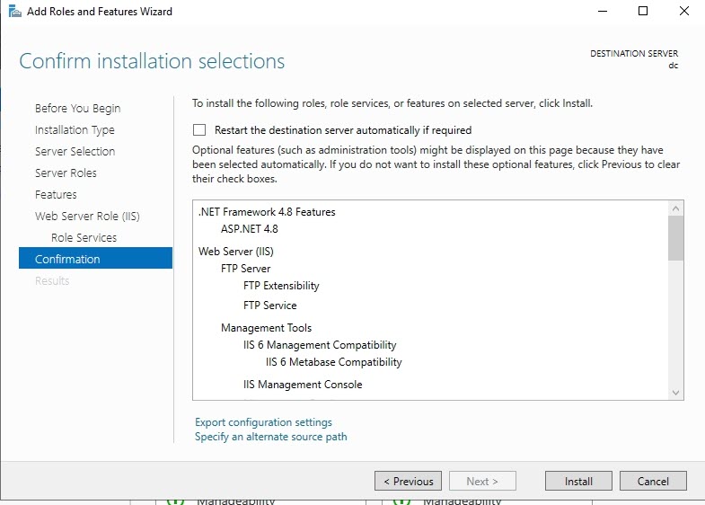Select the Role Services sub-step
This screenshot has height=505, width=705.
84,237
